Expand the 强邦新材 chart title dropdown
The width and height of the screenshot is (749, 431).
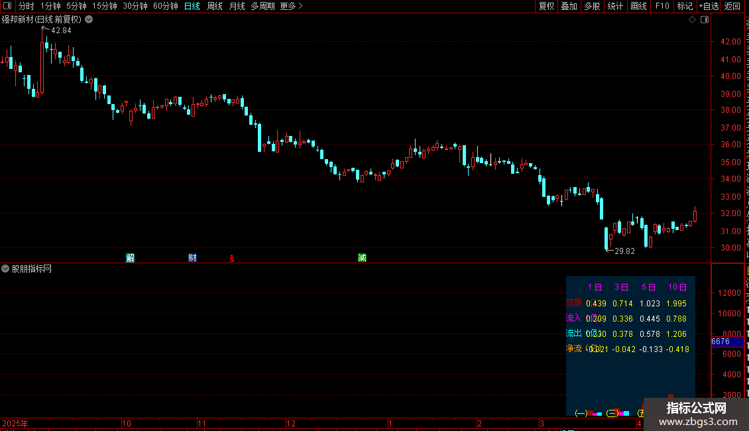(89, 20)
